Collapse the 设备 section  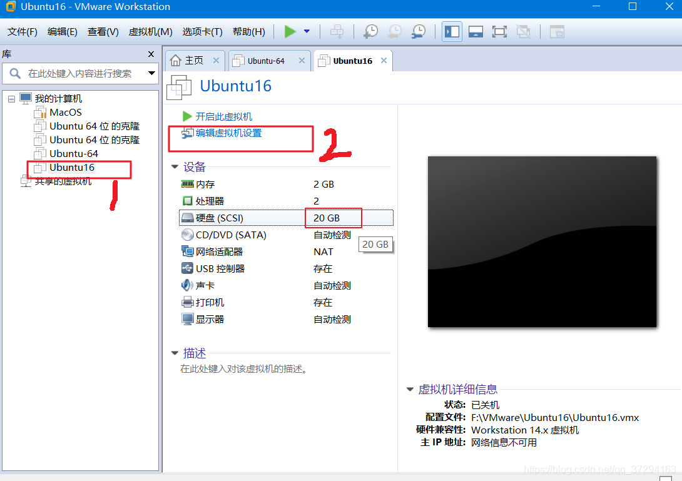pyautogui.click(x=175, y=166)
